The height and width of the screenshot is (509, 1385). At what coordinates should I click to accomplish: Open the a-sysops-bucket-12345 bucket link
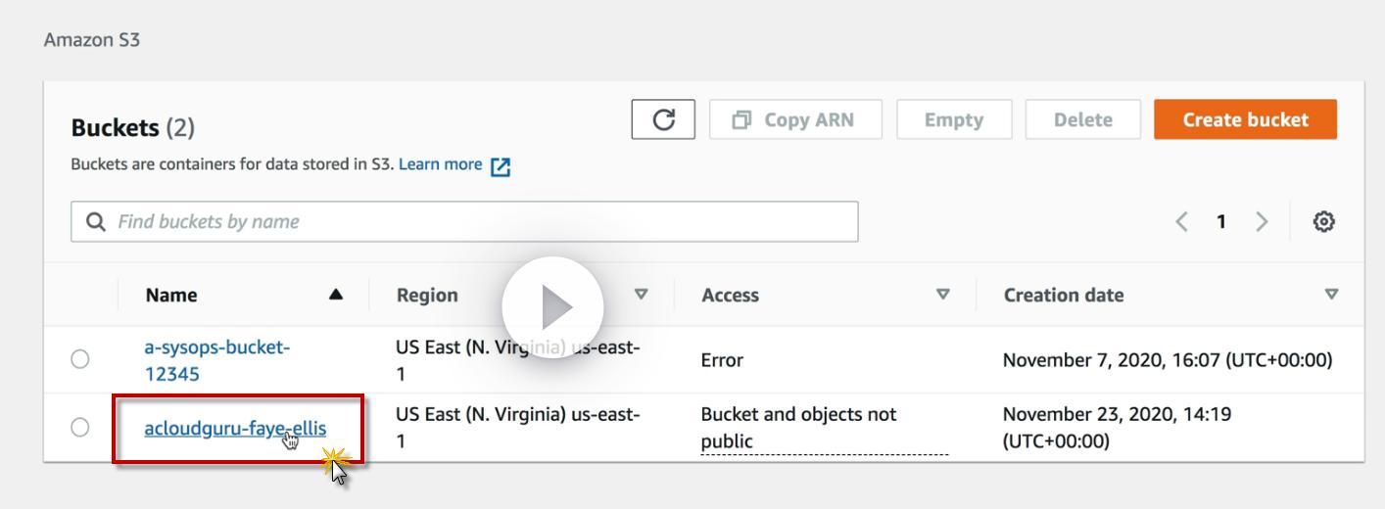coord(216,360)
